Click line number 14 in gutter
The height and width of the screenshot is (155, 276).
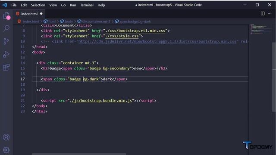tap(23, 63)
